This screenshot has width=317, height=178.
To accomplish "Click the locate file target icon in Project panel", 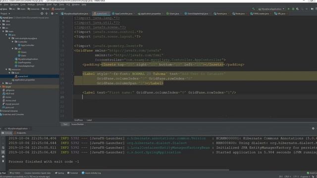I will [42, 13].
